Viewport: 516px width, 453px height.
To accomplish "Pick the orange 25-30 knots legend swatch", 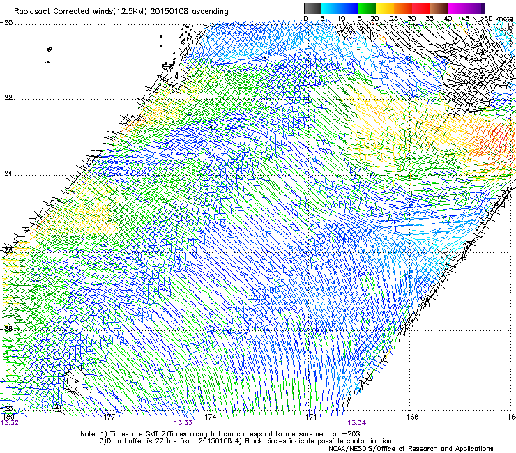I will 403,8.
